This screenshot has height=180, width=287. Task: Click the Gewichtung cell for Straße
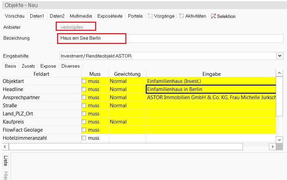click(127, 106)
